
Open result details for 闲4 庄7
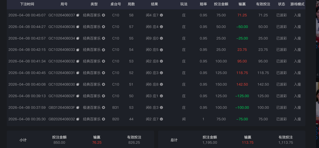coord(161,15)
